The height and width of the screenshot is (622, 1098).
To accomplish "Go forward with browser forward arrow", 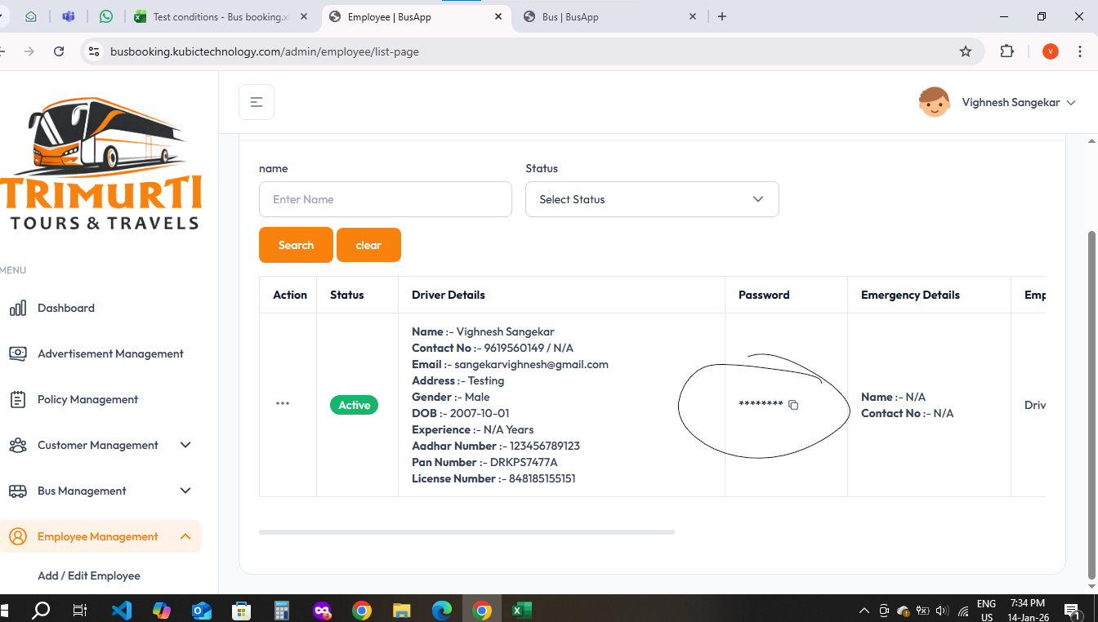I will 29,51.
